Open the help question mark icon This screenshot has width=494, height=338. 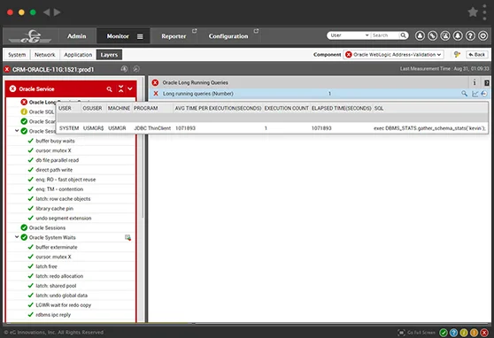click(470, 35)
